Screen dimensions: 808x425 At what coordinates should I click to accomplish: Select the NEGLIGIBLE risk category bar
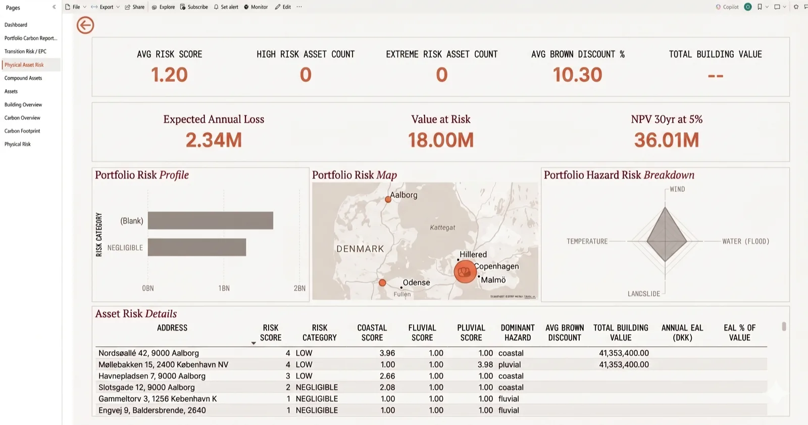click(197, 247)
